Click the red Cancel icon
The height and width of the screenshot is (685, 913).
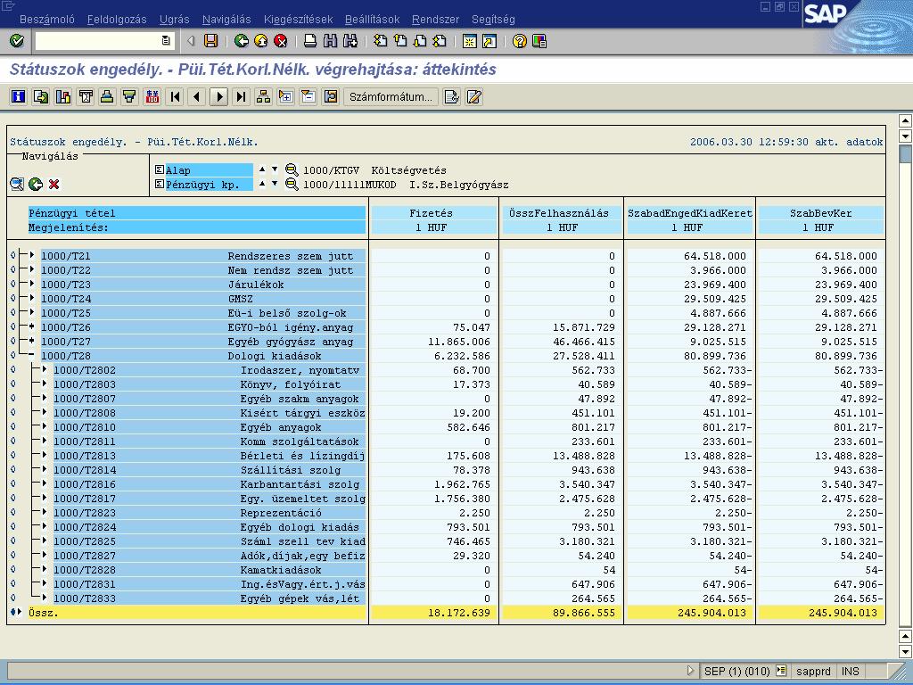(281, 41)
